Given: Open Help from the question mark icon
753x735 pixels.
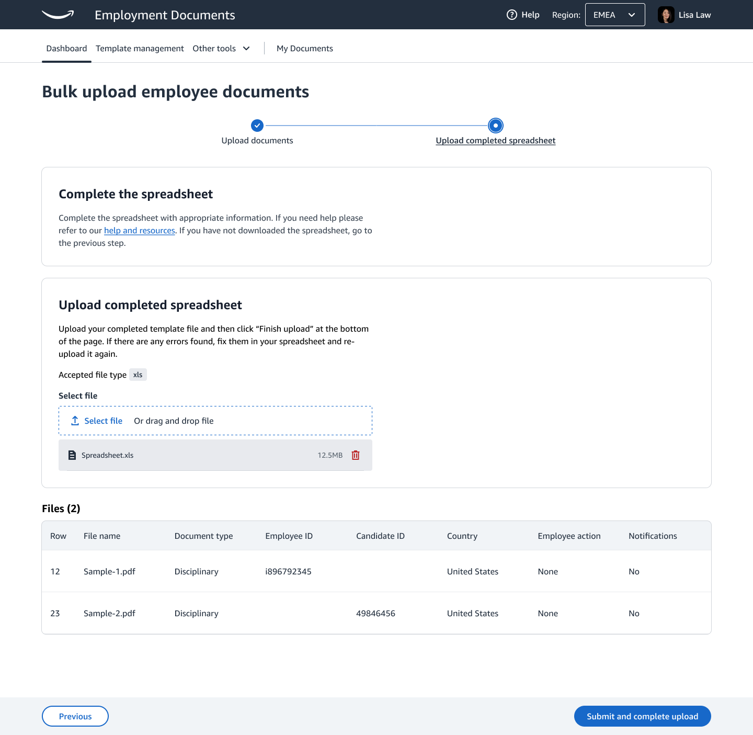Looking at the screenshot, I should (x=512, y=15).
